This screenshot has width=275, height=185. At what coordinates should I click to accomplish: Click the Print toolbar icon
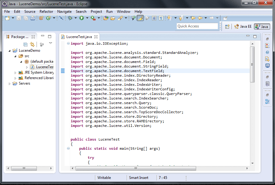33,18
